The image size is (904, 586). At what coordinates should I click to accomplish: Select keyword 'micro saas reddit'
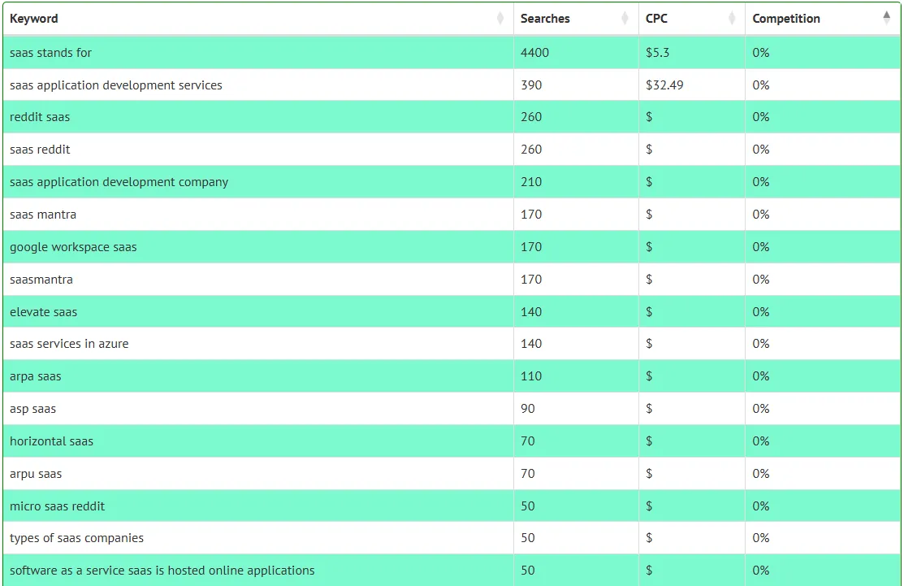coord(57,506)
